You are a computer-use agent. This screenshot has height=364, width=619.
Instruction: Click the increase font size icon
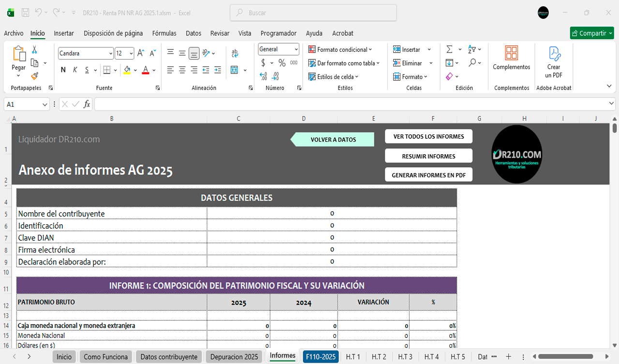[x=140, y=53]
